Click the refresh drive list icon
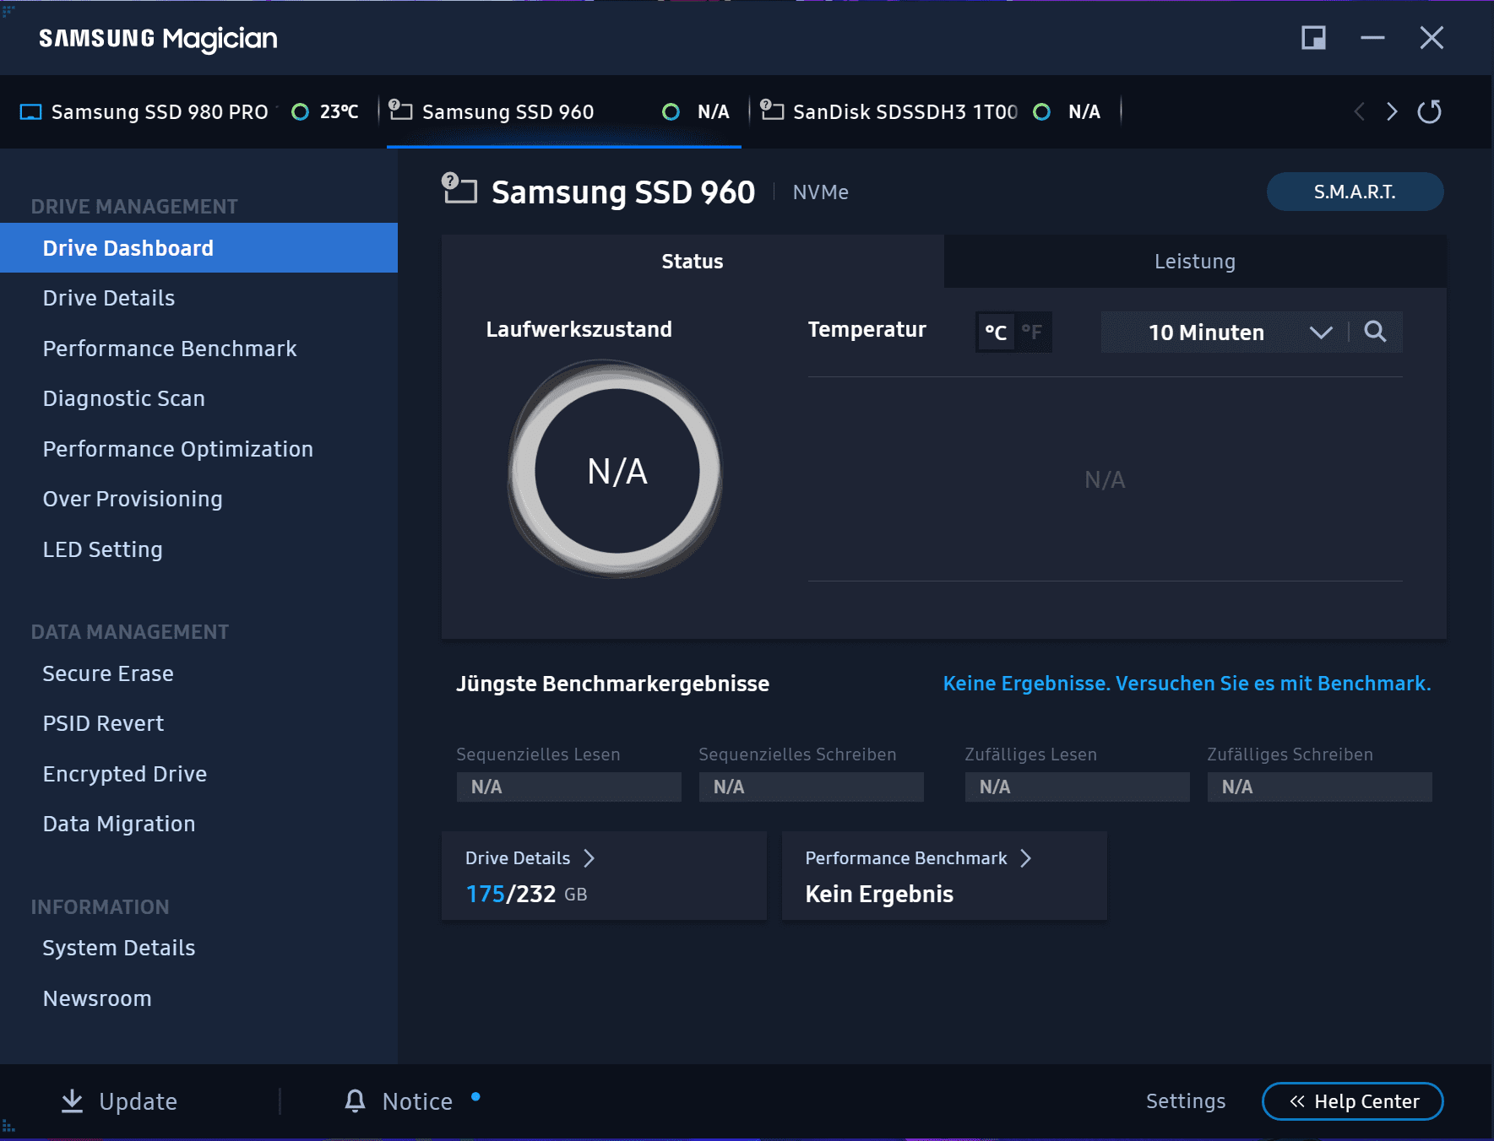 (x=1429, y=111)
